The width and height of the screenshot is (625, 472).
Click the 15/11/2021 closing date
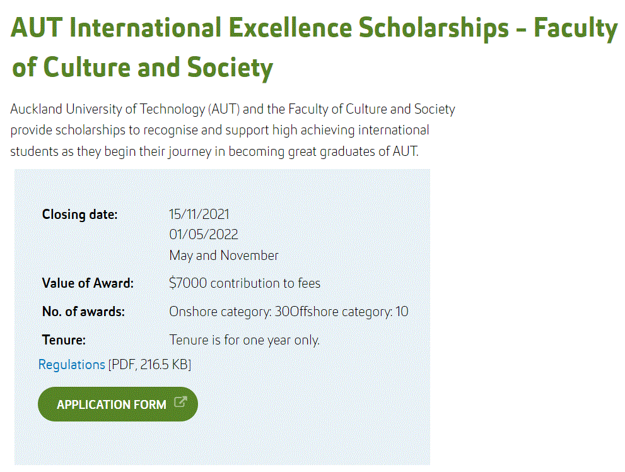199,215
